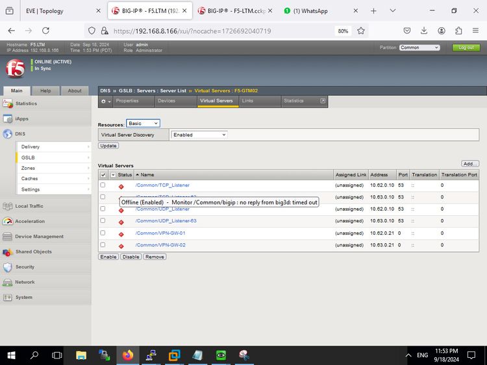Switch to the Devices tab
487x365 pixels.
coord(166,101)
